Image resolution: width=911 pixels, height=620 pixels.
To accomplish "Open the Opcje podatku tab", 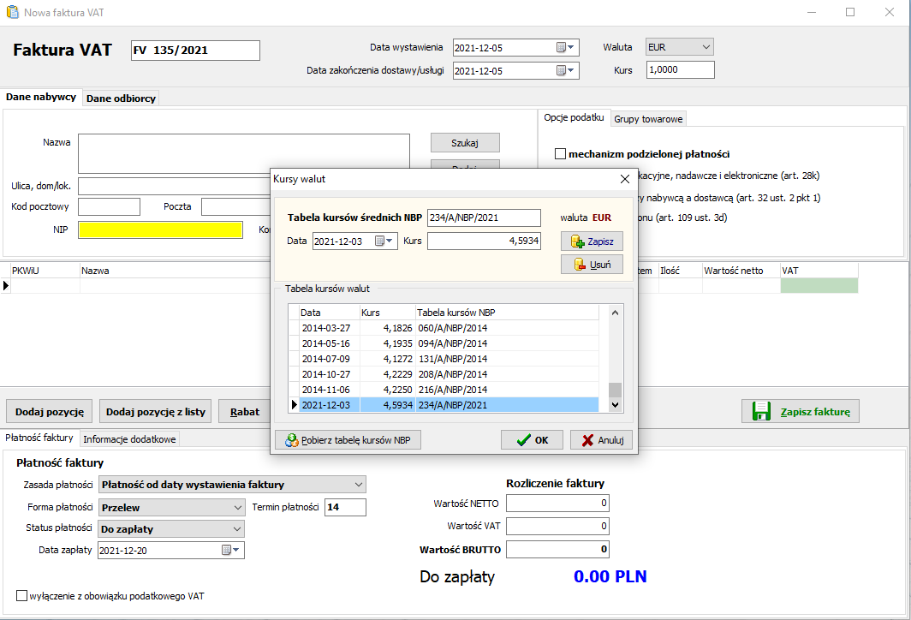I will [574, 117].
